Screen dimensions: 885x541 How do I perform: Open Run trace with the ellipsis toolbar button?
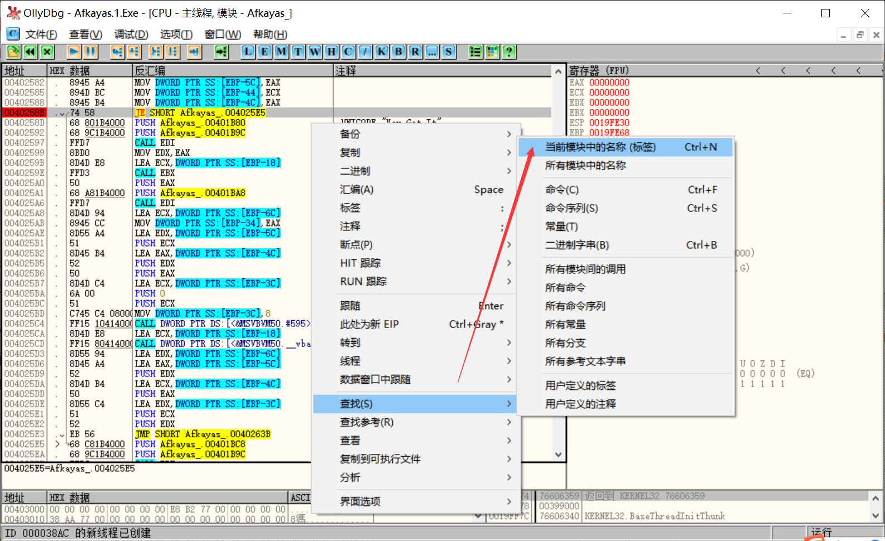(x=432, y=52)
